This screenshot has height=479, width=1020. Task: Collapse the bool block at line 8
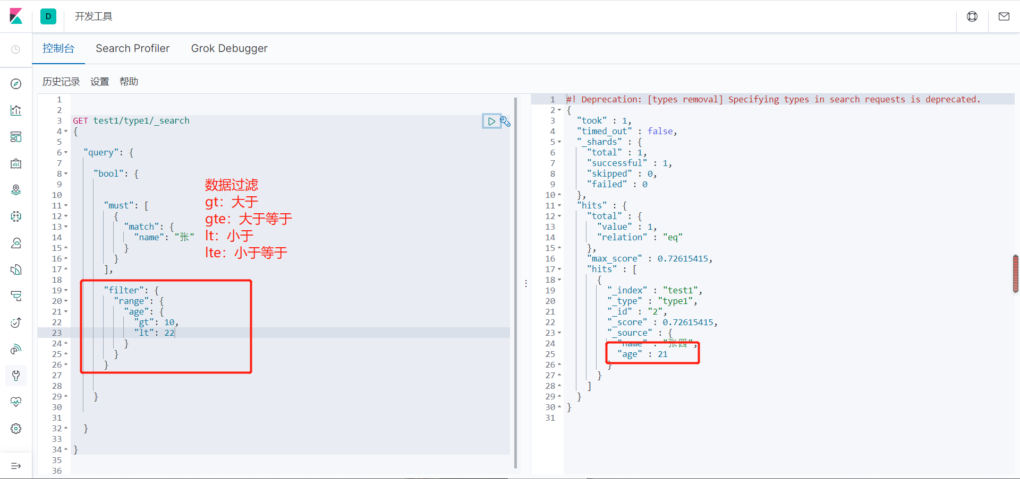tap(66, 174)
